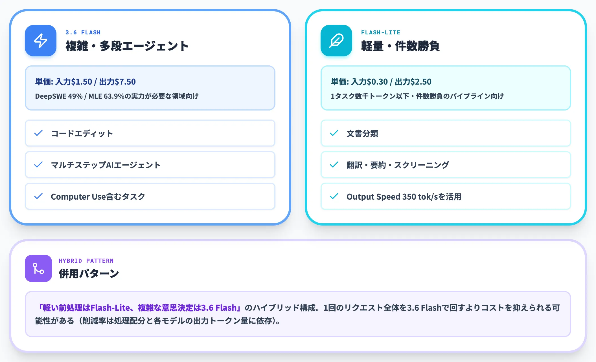Click checkmark beside Computer Use含むタスク
Image resolution: width=596 pixels, height=362 pixels.
coord(38,196)
